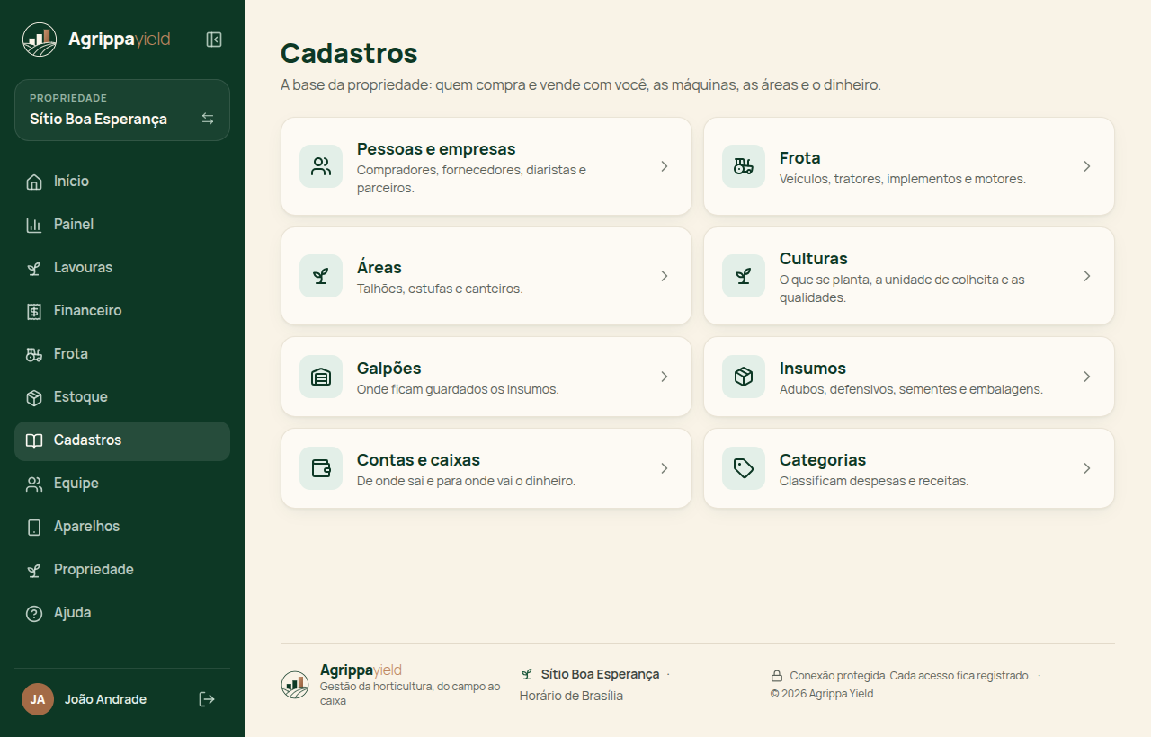
Task: Click the Agrippa Yield logo in sidebar
Action: click(40, 40)
